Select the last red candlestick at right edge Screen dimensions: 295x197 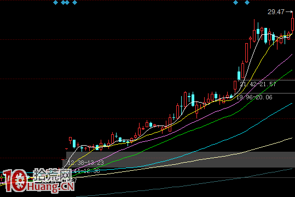coord(293,24)
